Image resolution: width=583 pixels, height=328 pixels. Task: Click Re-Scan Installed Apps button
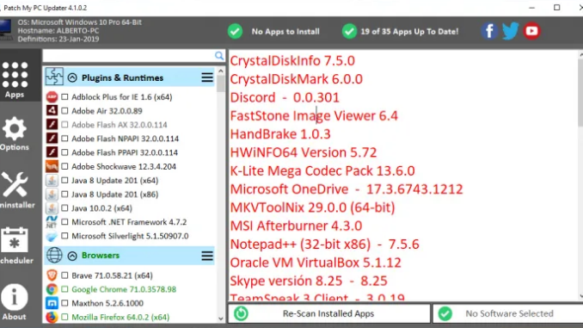(x=328, y=313)
